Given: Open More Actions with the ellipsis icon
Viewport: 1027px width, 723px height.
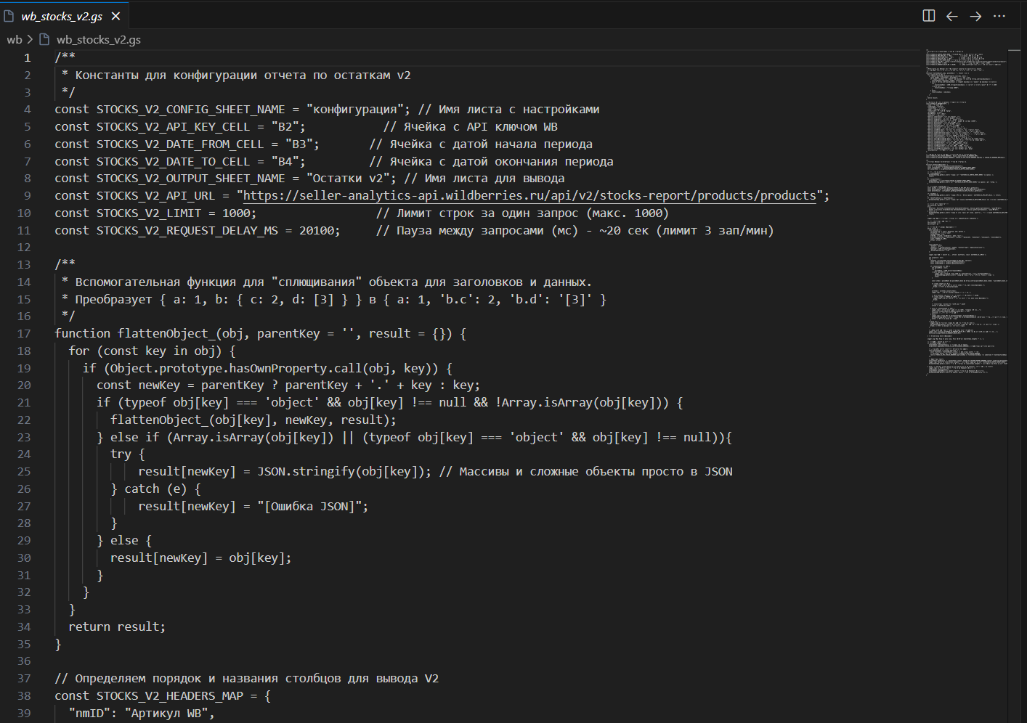Looking at the screenshot, I should tap(999, 15).
